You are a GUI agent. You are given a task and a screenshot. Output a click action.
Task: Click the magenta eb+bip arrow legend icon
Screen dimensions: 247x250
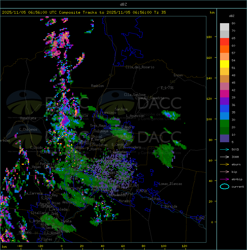point(224,179)
